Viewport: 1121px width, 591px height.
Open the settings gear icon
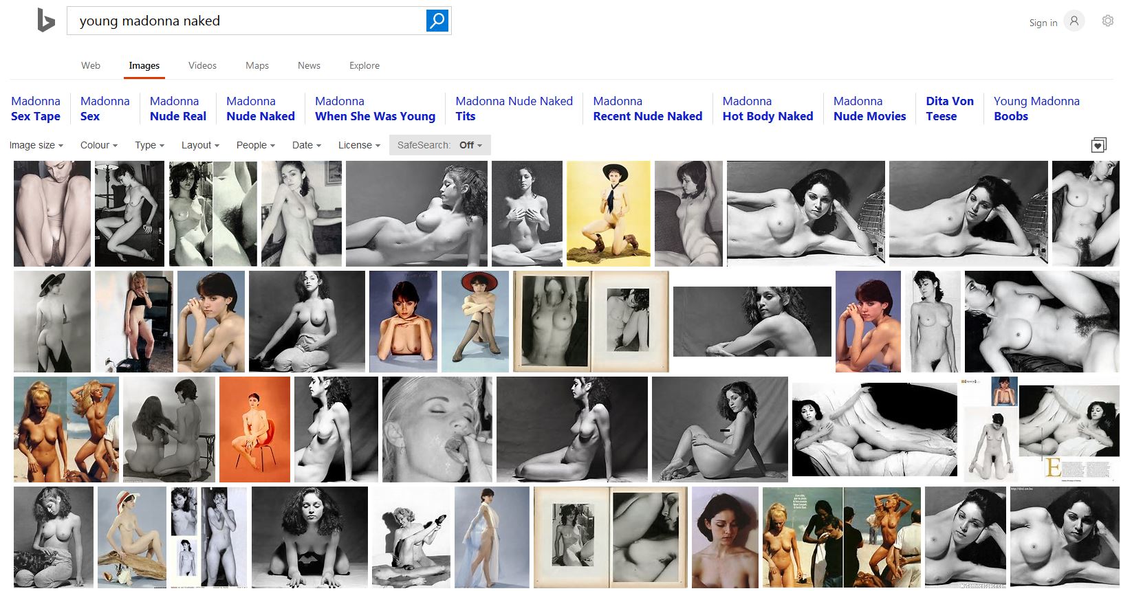[1108, 21]
